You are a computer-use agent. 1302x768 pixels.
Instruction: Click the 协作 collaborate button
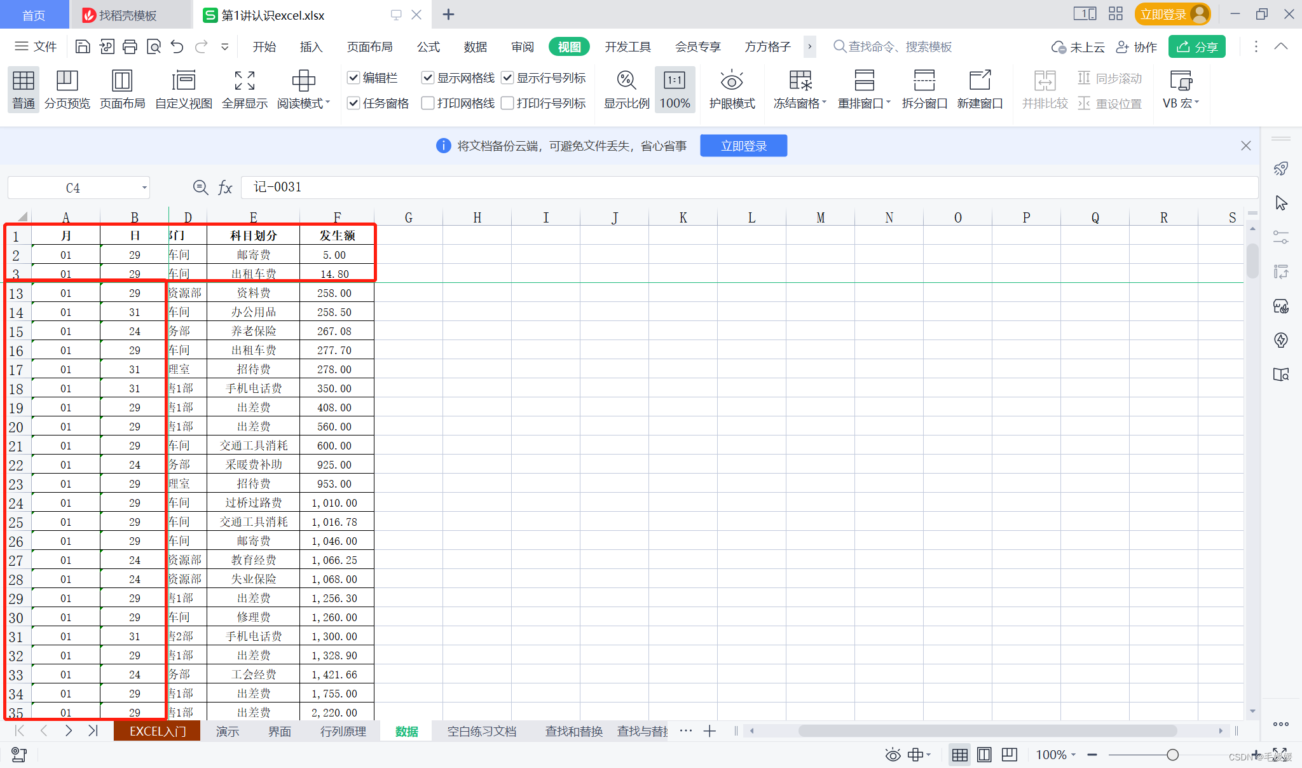click(1137, 47)
